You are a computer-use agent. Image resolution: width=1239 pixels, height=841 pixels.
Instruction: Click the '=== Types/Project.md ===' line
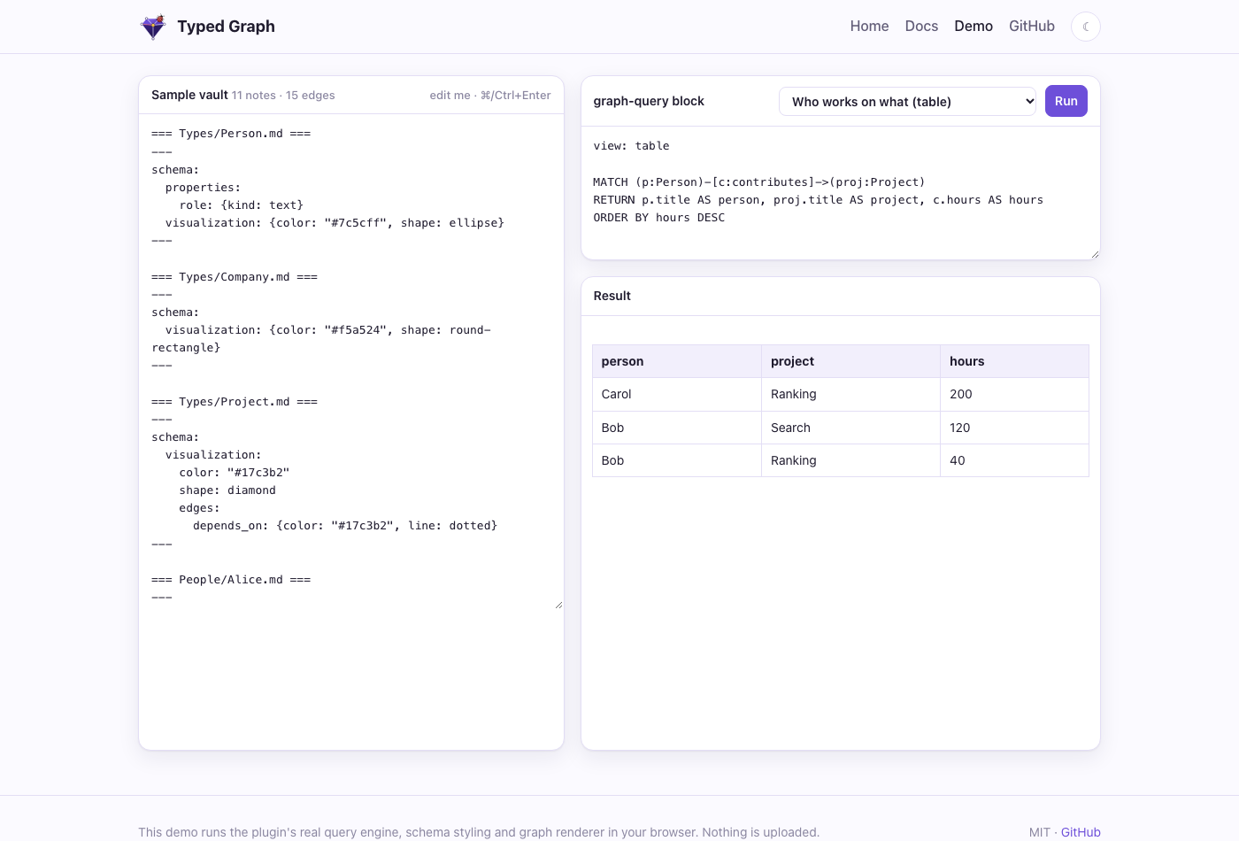(x=235, y=402)
